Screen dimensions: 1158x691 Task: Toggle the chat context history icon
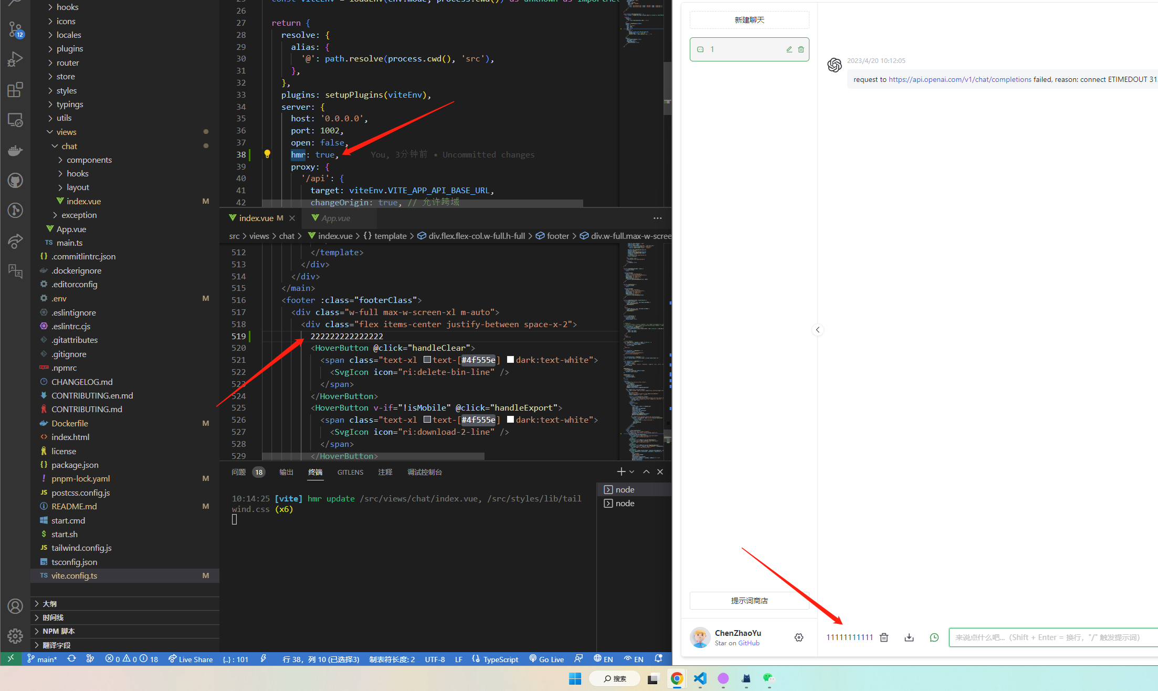click(934, 637)
